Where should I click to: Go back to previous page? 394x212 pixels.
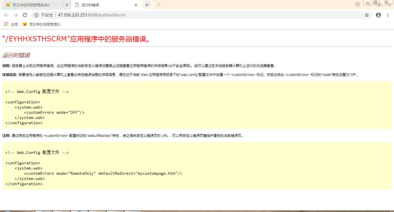6,15
